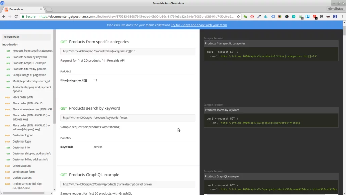Screen dimensions: 346x195
Task: Open the eyedropper color picker extension
Action: [x=259, y=16]
